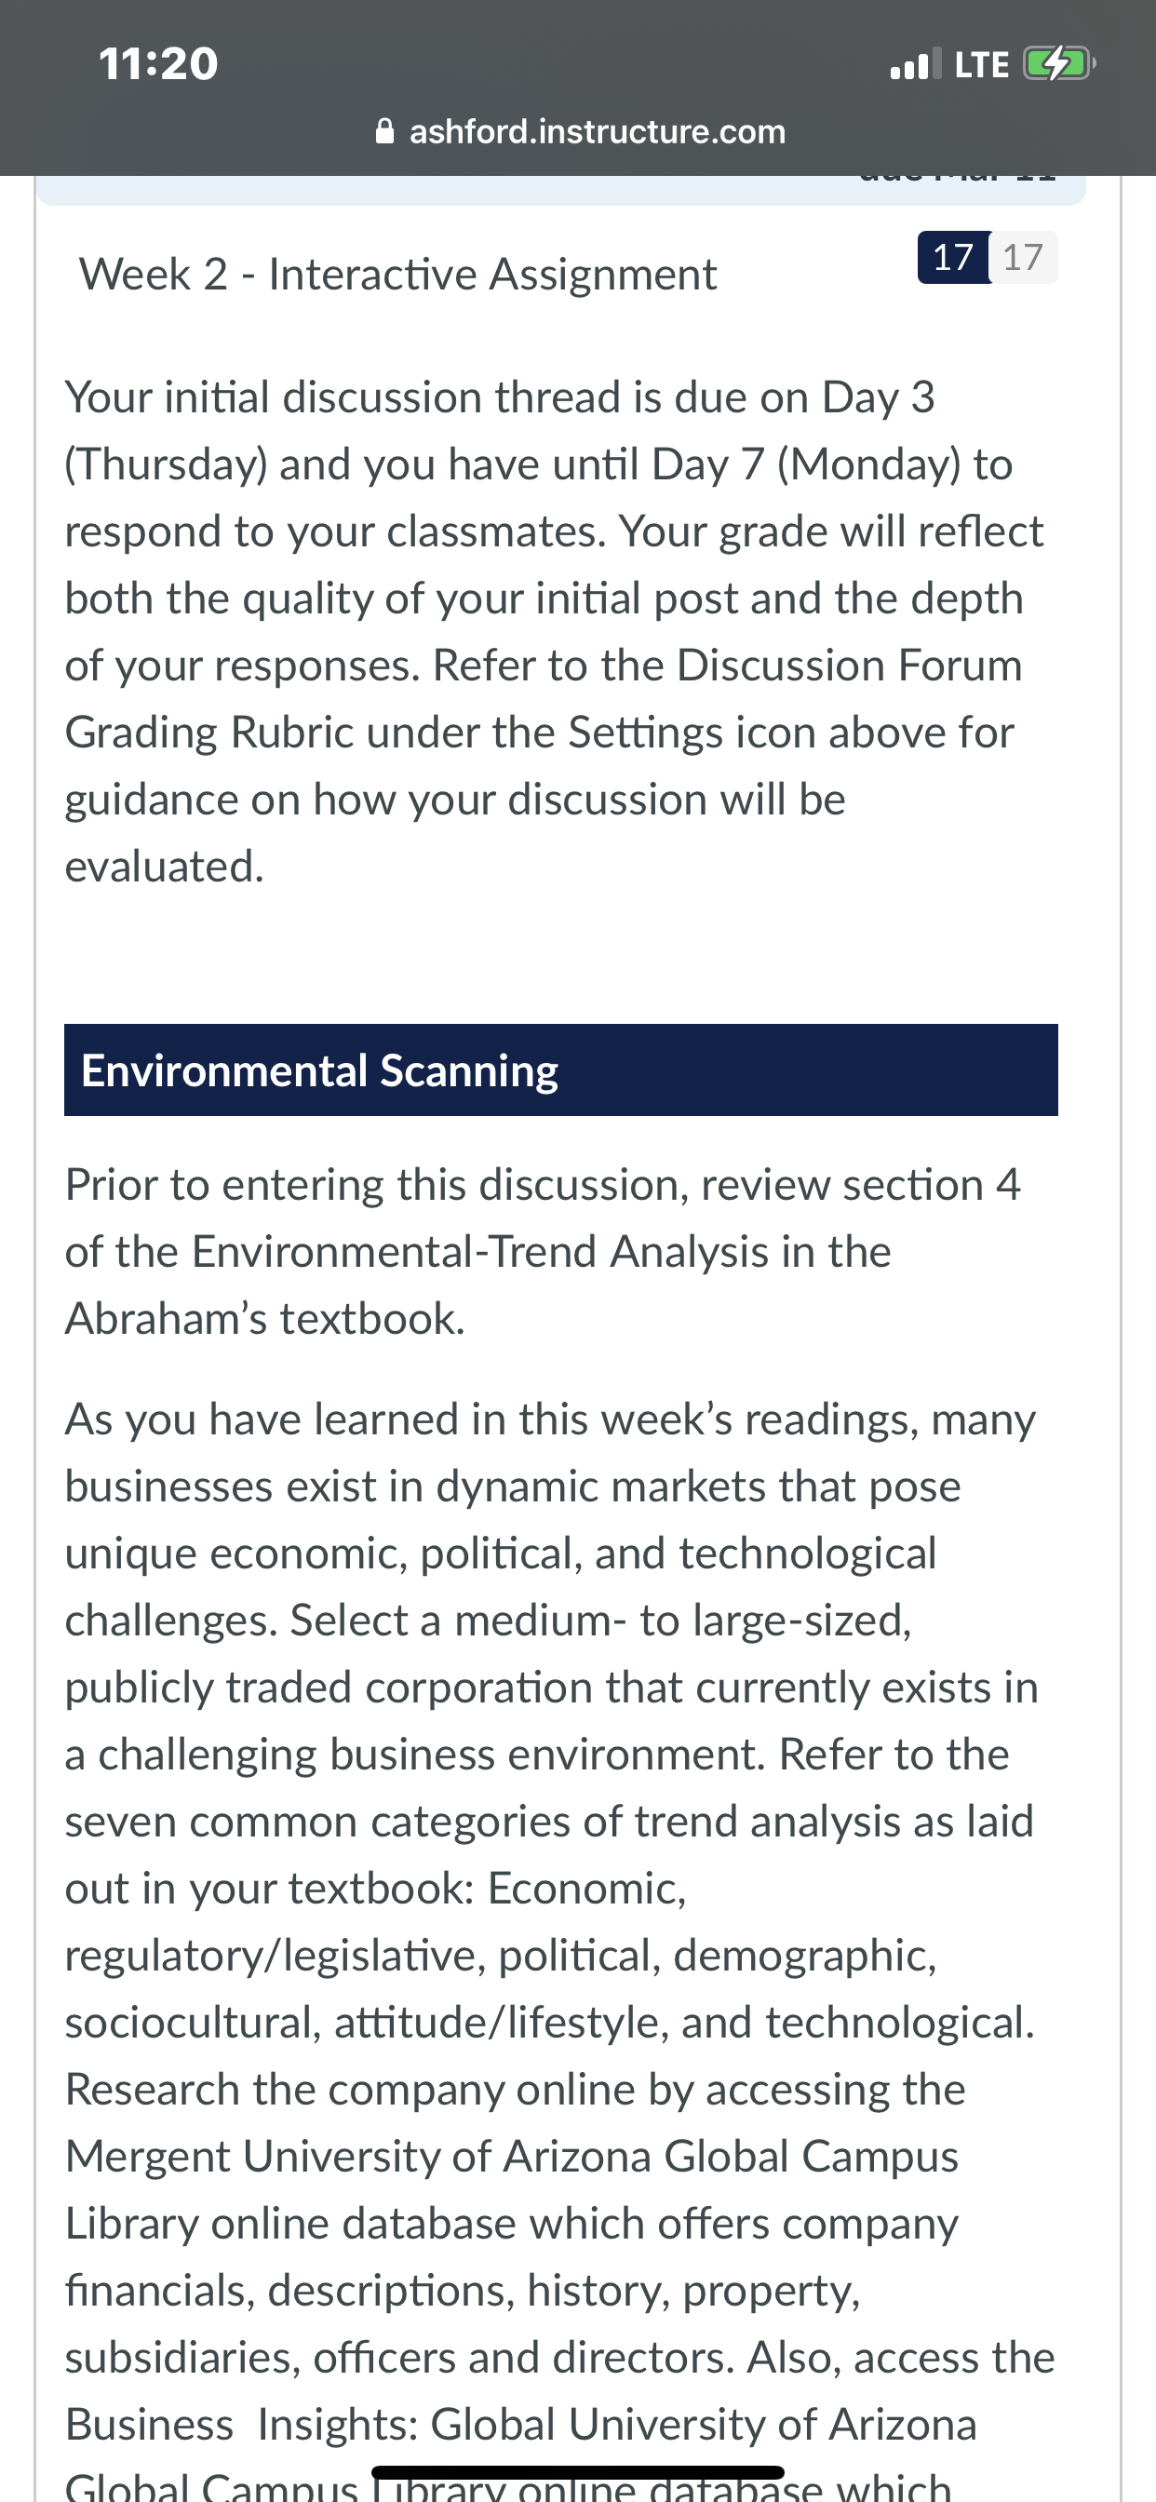Tap the Environmental Scanning header banner
The width and height of the screenshot is (1156, 2502).
pos(560,1069)
